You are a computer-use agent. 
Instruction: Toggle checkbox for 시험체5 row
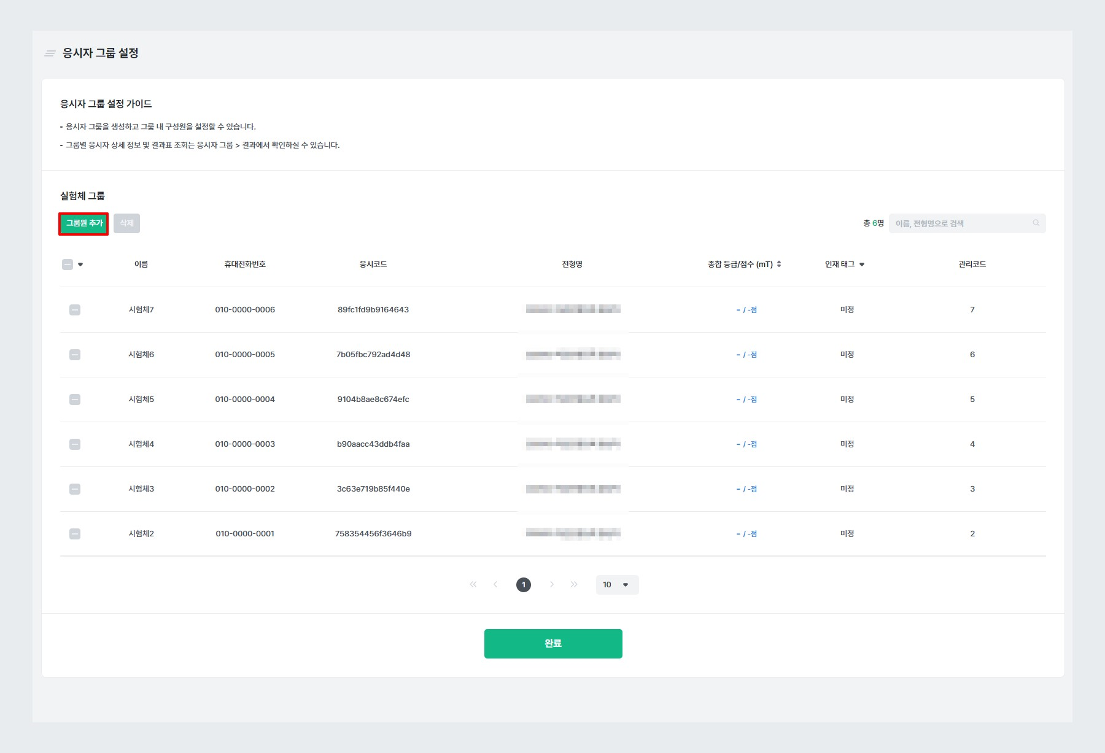(x=75, y=400)
